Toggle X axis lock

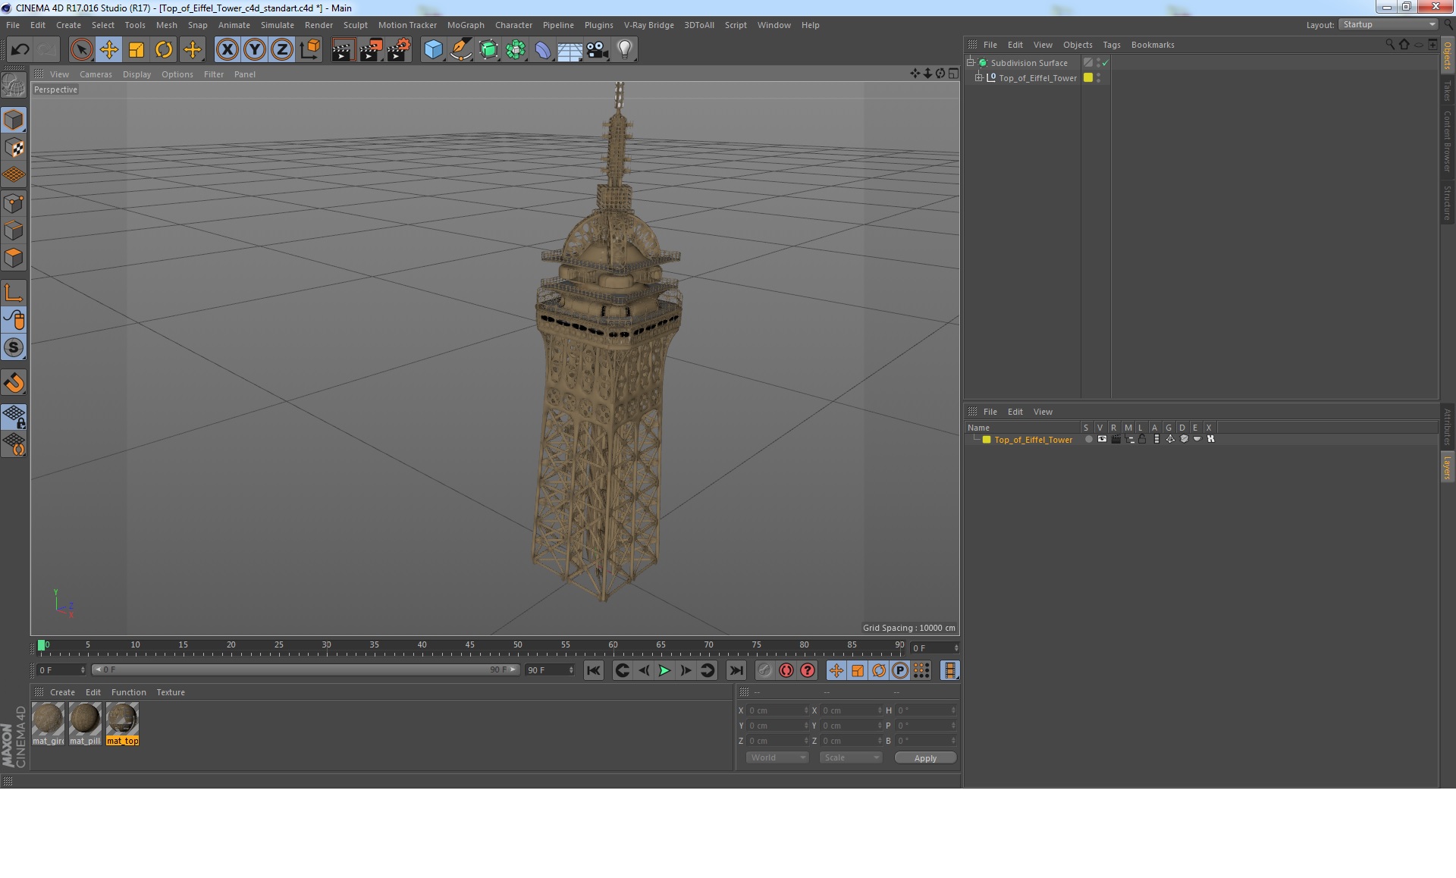[227, 50]
